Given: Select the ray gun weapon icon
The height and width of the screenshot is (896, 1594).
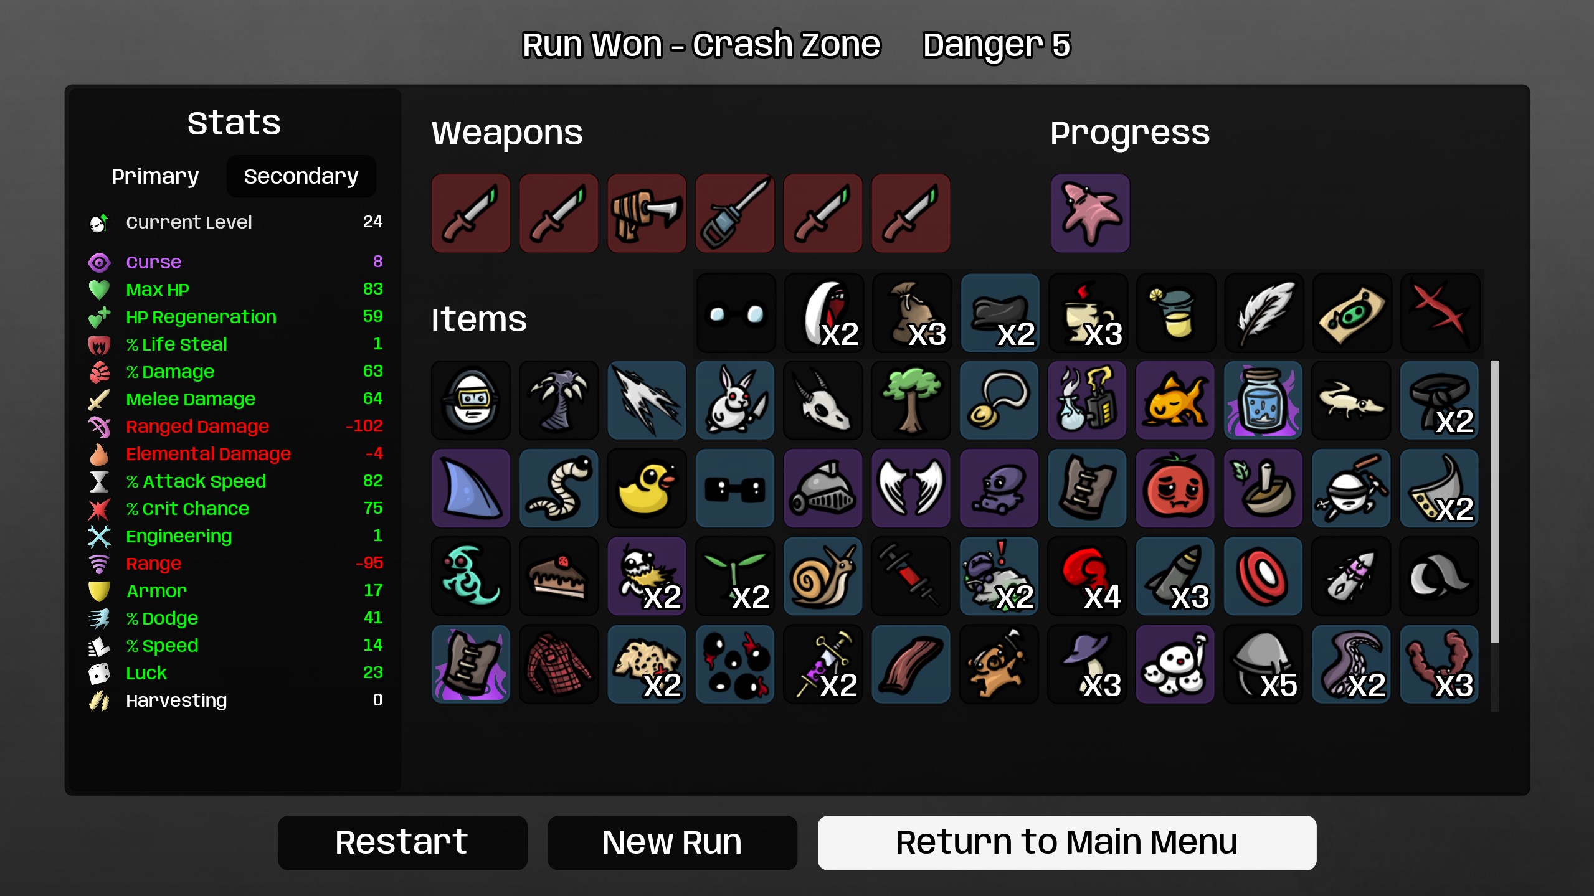Looking at the screenshot, I should pyautogui.click(x=647, y=214).
